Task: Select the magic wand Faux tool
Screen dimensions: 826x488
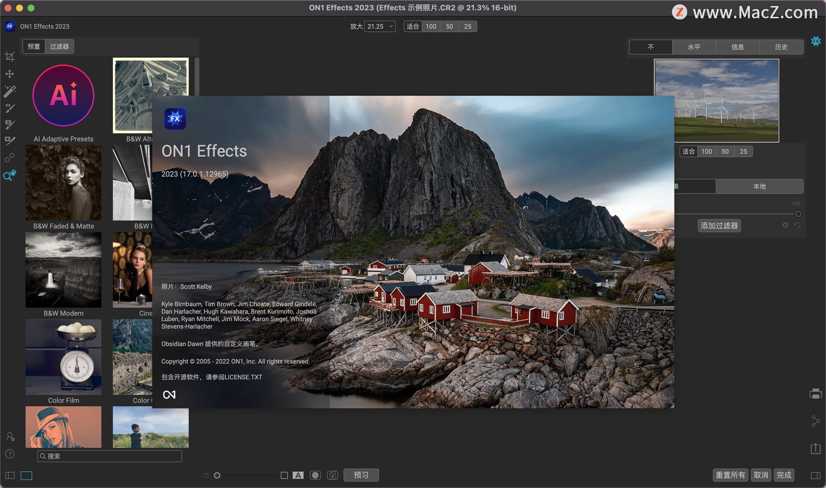Action: [9, 91]
